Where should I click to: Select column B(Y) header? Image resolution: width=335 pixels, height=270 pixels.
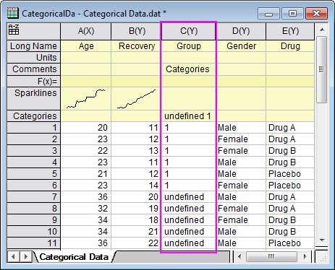click(x=137, y=31)
